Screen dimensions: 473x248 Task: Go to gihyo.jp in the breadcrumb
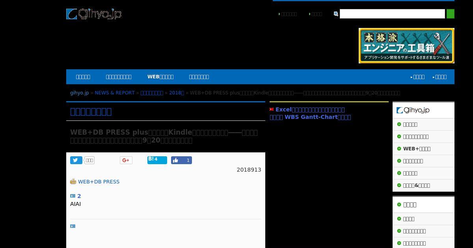click(80, 93)
